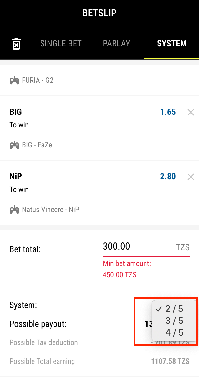Open the BIG - FaZe match link
The width and height of the screenshot is (199, 377).
click(x=37, y=145)
